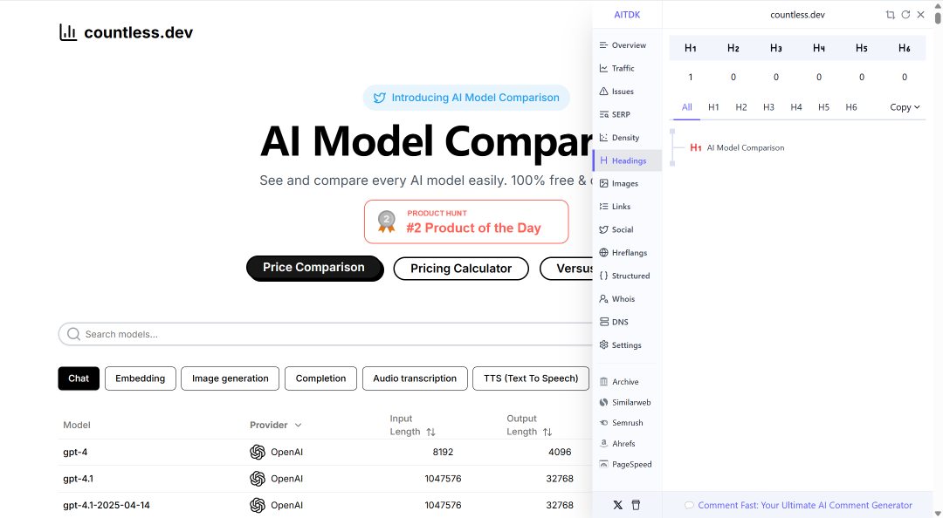Click the countless.dev bar chart logo
This screenshot has height=518, width=943.
(x=68, y=32)
